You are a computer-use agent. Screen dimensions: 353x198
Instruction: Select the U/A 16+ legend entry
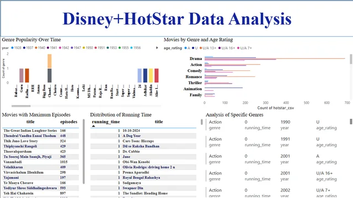coord(227,48)
